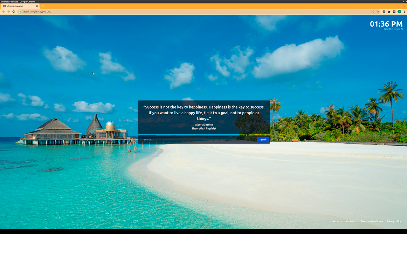Open the Privacy policy link

click(x=394, y=221)
